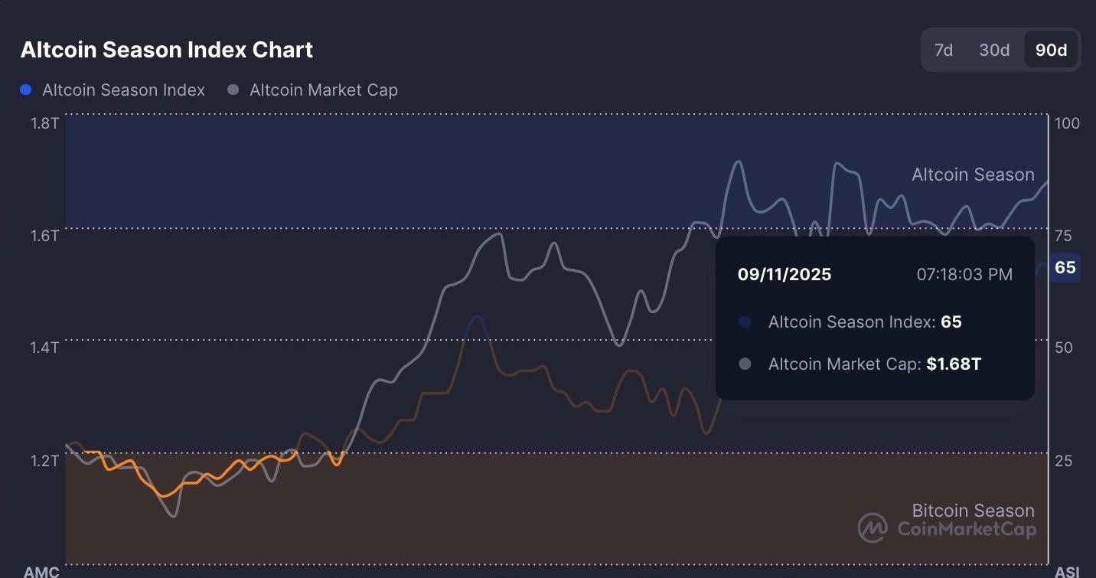Click the current index value badge 65
Screen dimensions: 1096x578
tap(1065, 268)
